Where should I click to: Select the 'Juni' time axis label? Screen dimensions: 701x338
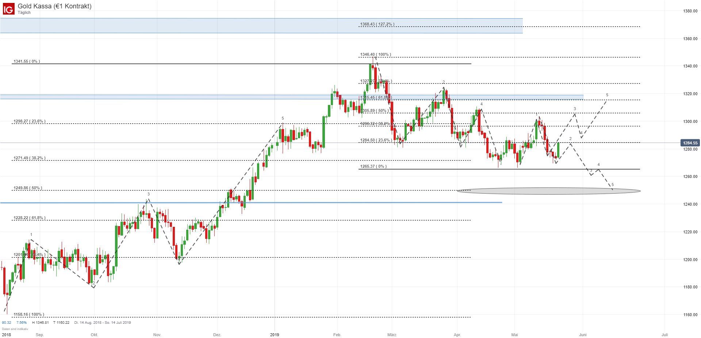point(583,335)
